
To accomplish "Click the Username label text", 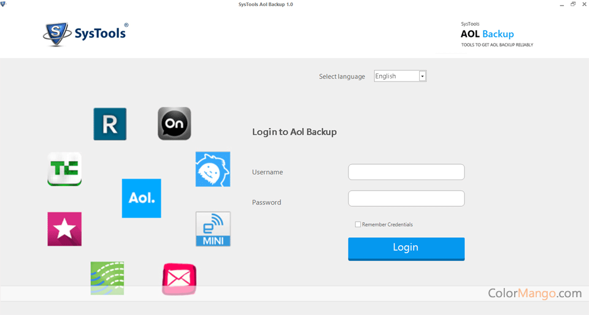I will (x=268, y=172).
